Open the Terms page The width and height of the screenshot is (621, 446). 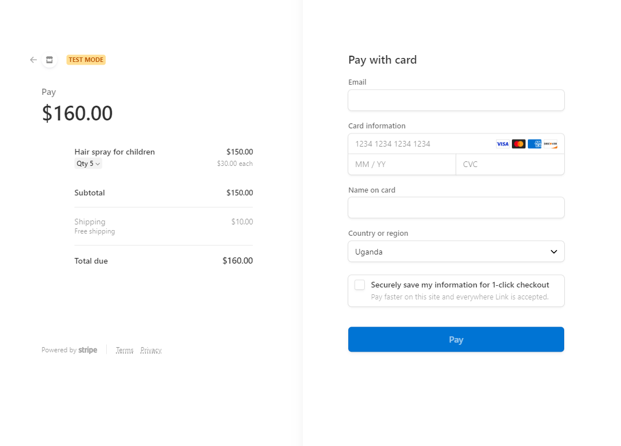124,350
